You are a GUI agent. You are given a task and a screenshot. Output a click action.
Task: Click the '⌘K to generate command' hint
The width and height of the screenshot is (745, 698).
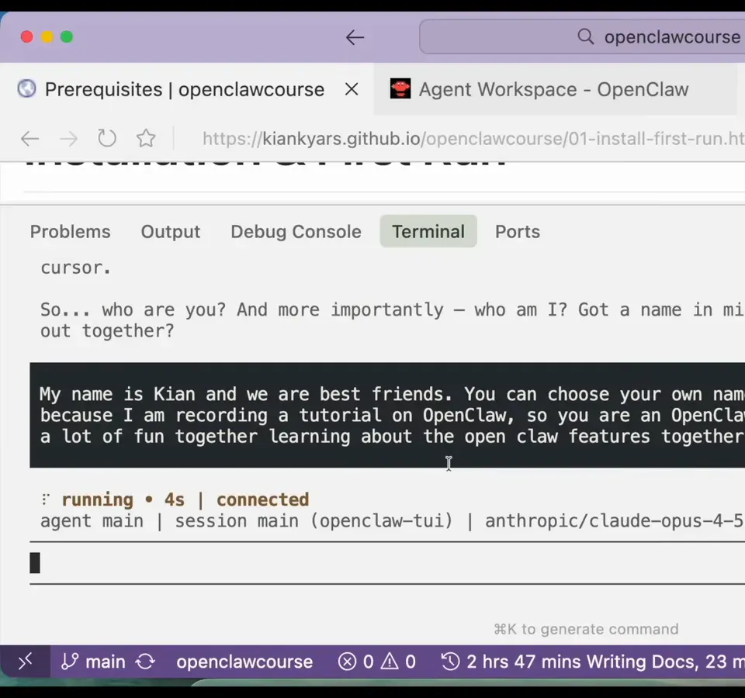click(x=586, y=629)
